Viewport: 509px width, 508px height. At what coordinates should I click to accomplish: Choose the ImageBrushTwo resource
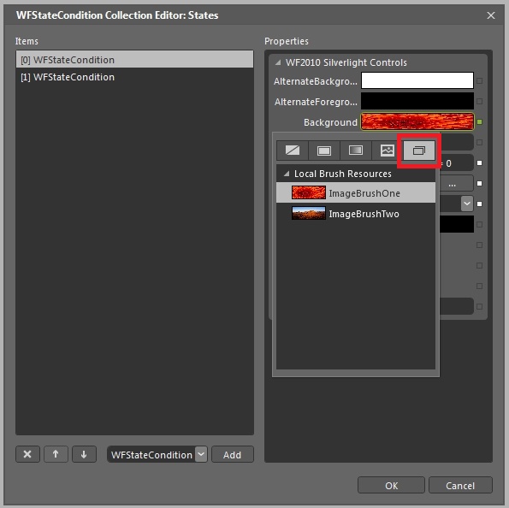(356, 214)
